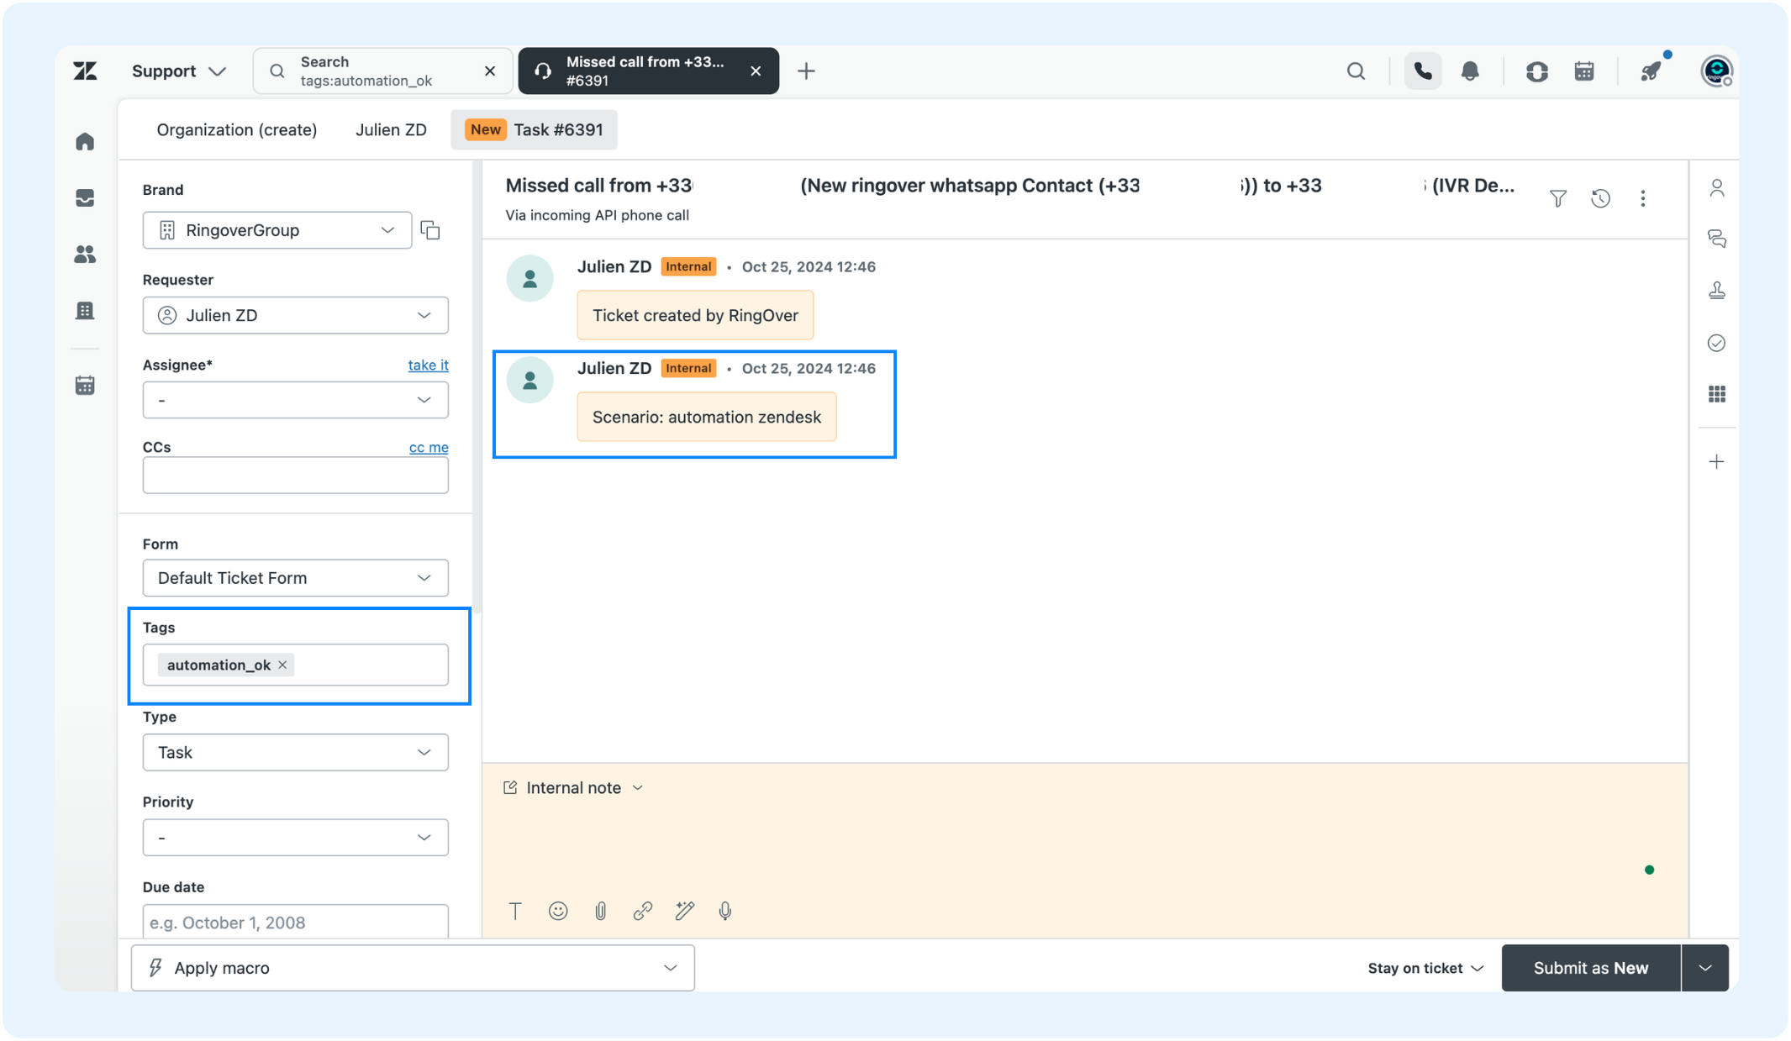Expand Internal note reply type dropdown
Image resolution: width=1791 pixels, height=1041 pixels.
click(573, 788)
